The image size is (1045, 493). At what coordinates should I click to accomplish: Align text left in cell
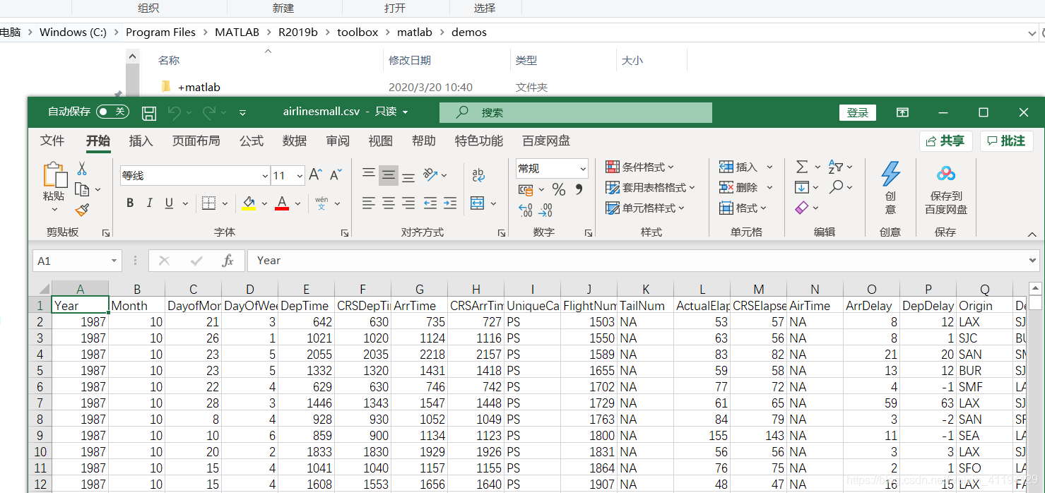click(x=369, y=203)
